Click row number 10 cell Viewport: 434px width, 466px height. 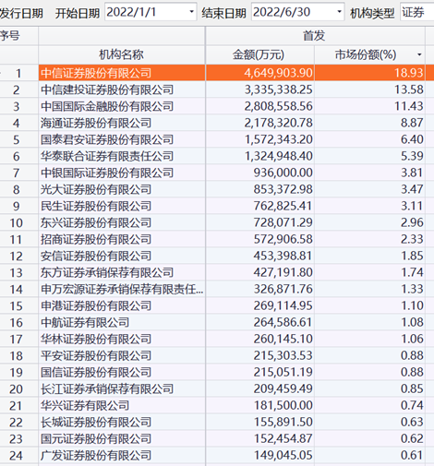tap(18, 222)
